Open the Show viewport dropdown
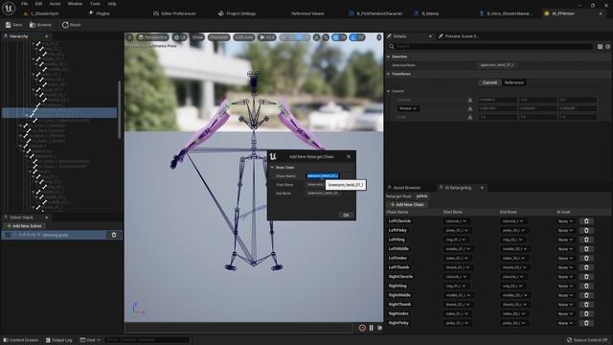The height and width of the screenshot is (345, 613). point(197,37)
